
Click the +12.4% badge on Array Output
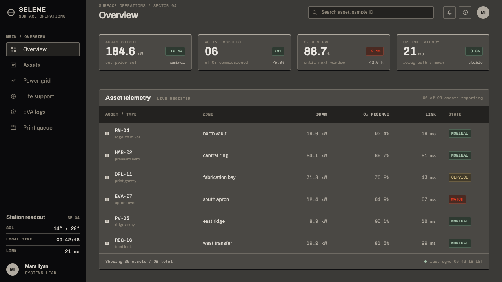[x=175, y=51]
